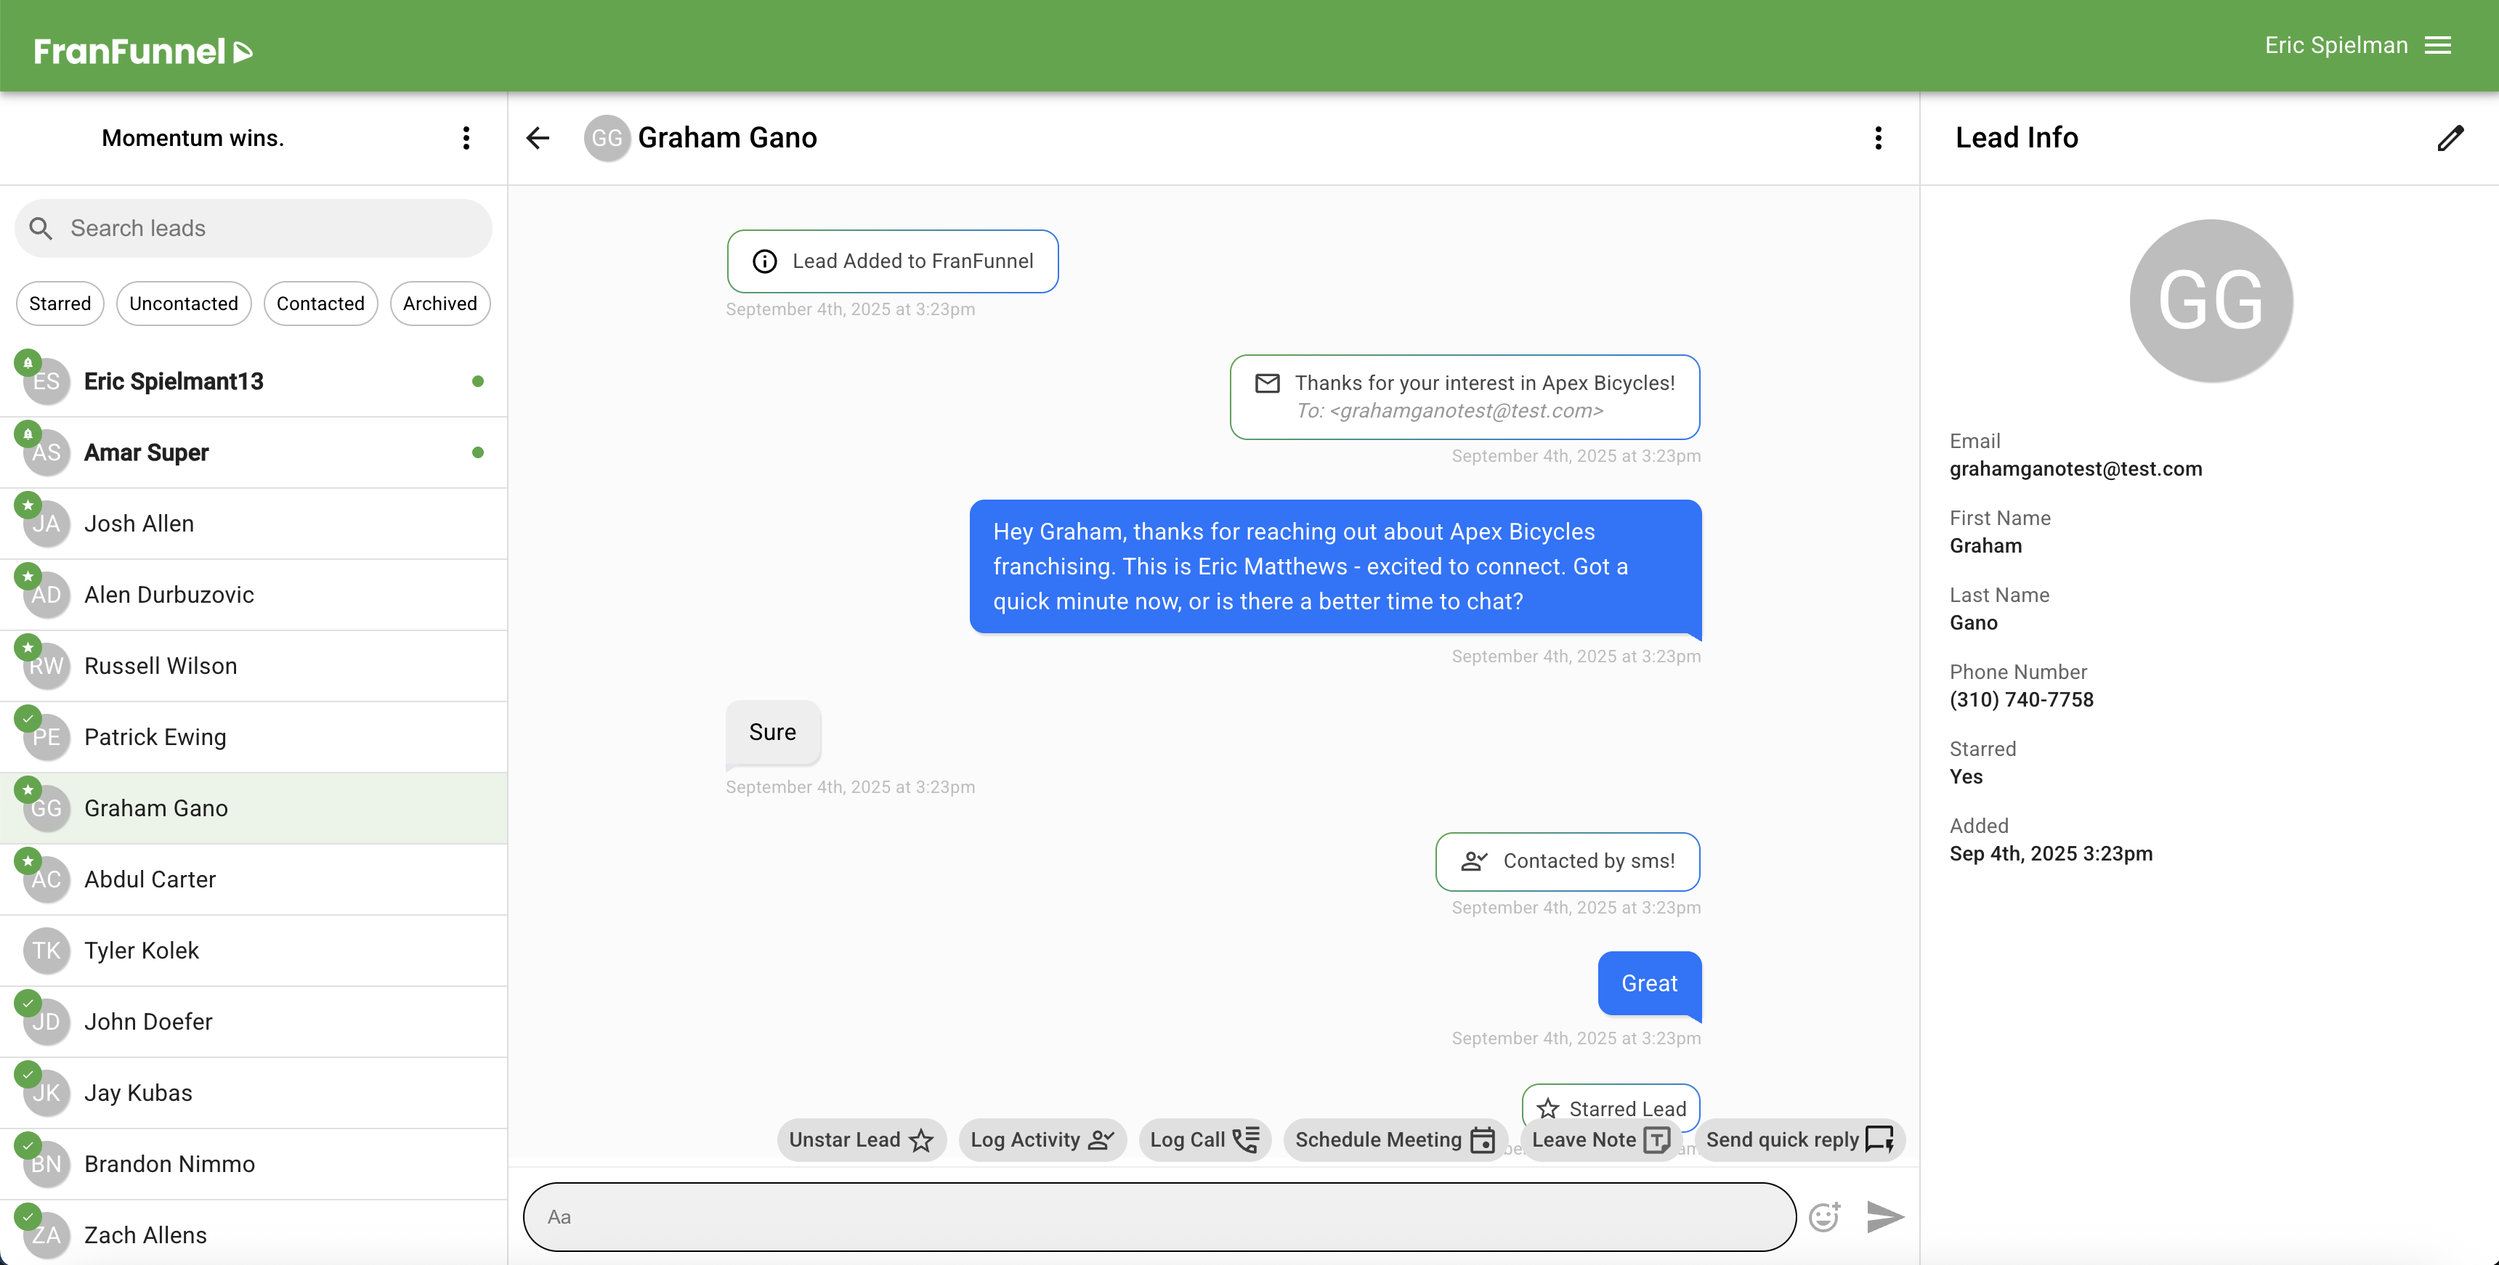Select the Graham Gano row in the list

click(254, 808)
